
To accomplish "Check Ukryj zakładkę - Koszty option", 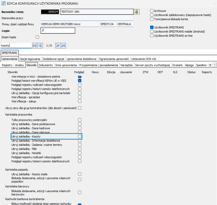I will (80, 136).
